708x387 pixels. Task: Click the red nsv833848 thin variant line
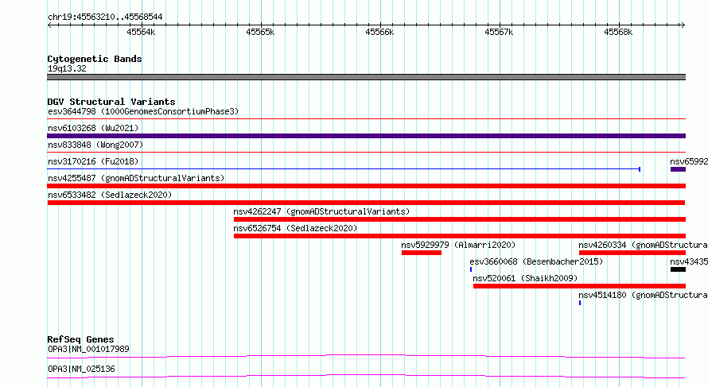[366, 153]
